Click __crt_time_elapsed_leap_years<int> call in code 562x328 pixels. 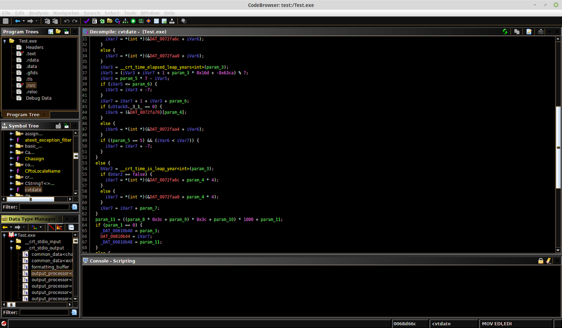(162, 67)
